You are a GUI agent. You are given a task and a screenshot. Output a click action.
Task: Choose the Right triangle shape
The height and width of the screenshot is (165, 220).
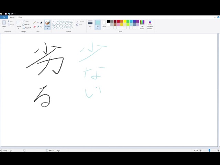(54, 24)
